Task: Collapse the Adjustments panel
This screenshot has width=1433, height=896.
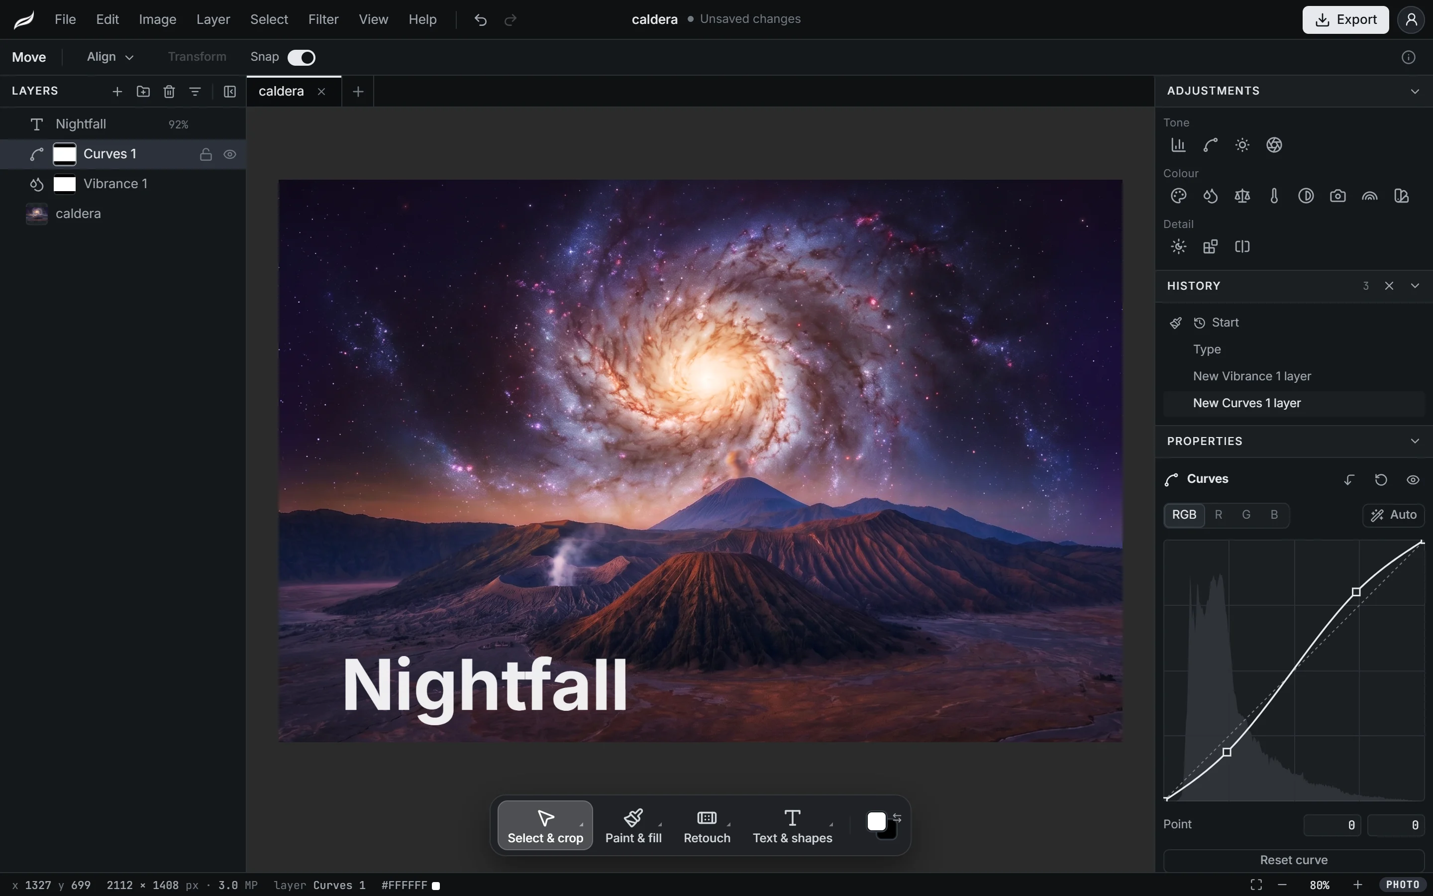Action: pos(1415,91)
